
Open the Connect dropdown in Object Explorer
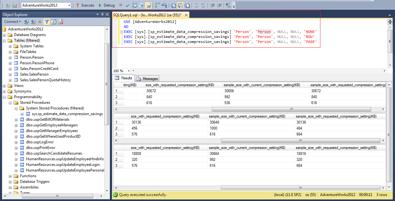click(x=13, y=22)
